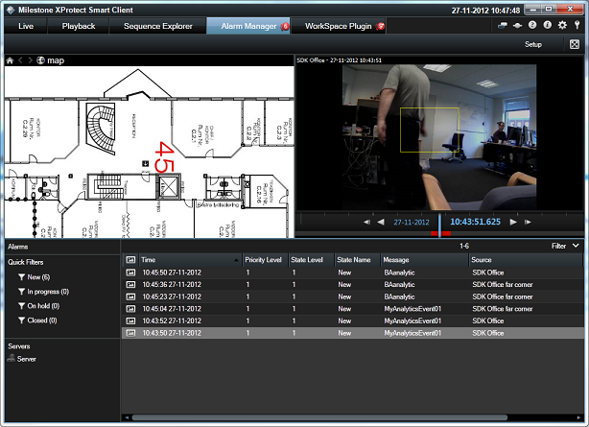Select the Alarm Manager tab
The width and height of the screenshot is (589, 427).
[248, 26]
